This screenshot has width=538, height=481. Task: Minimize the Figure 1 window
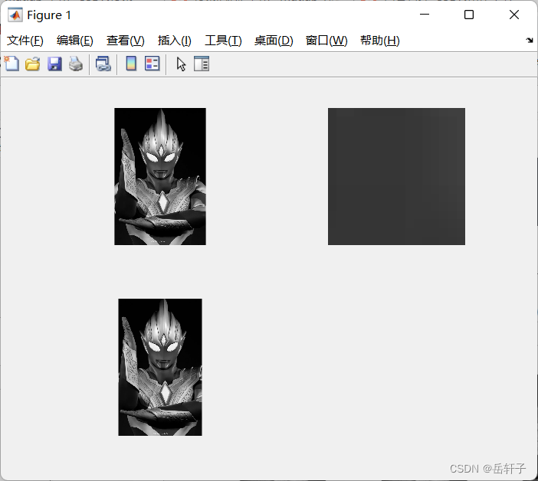[425, 15]
